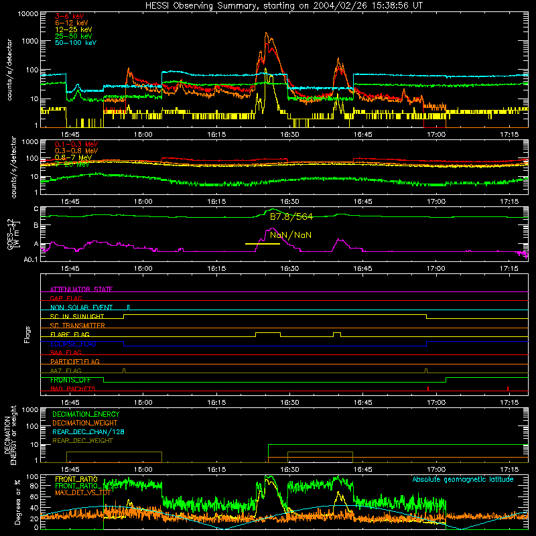Image resolution: width=536 pixels, height=536 pixels.
Task: Select the ATTENUATOR_STATE flag label
Action: point(81,289)
